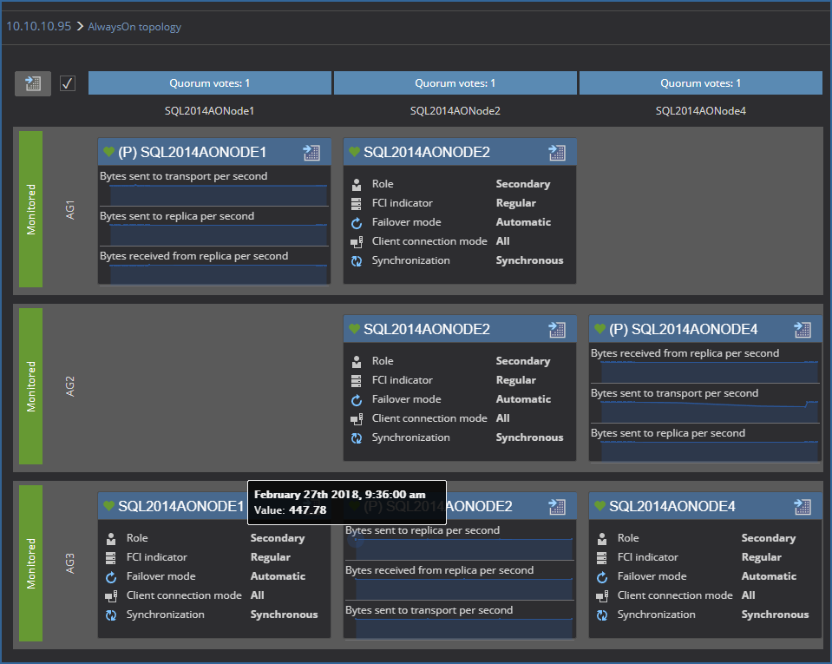This screenshot has height=664, width=832.
Task: Click Role person icon in AG3 SQL2014AONODE4
Action: coord(602,539)
